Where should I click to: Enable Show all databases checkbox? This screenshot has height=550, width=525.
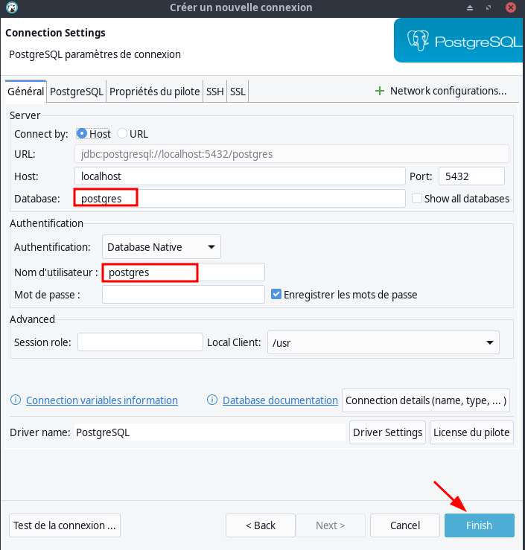pos(416,198)
